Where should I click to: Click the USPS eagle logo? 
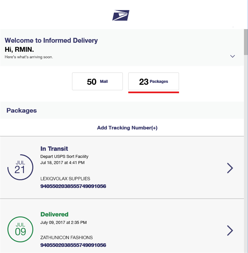coord(121,15)
